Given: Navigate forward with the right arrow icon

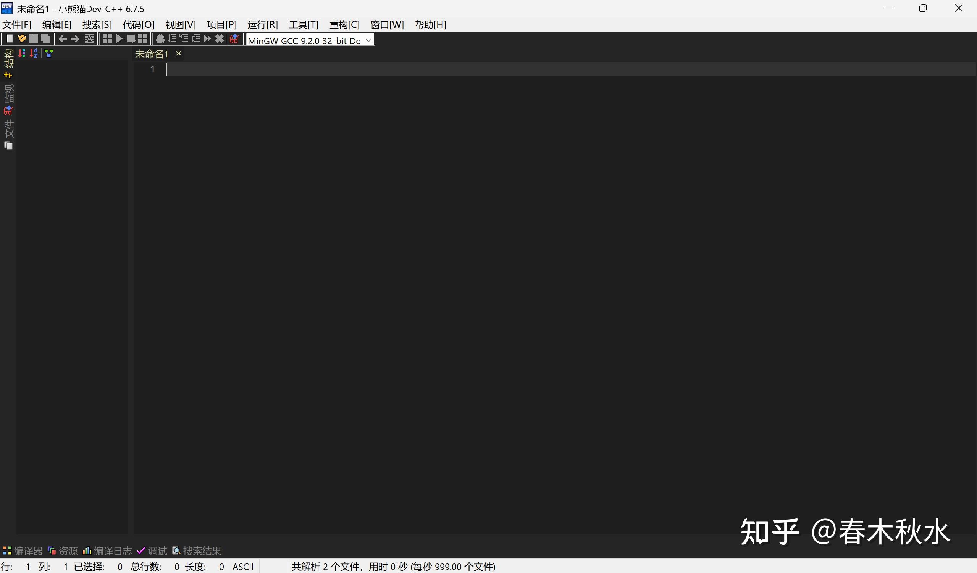Looking at the screenshot, I should click(x=74, y=39).
